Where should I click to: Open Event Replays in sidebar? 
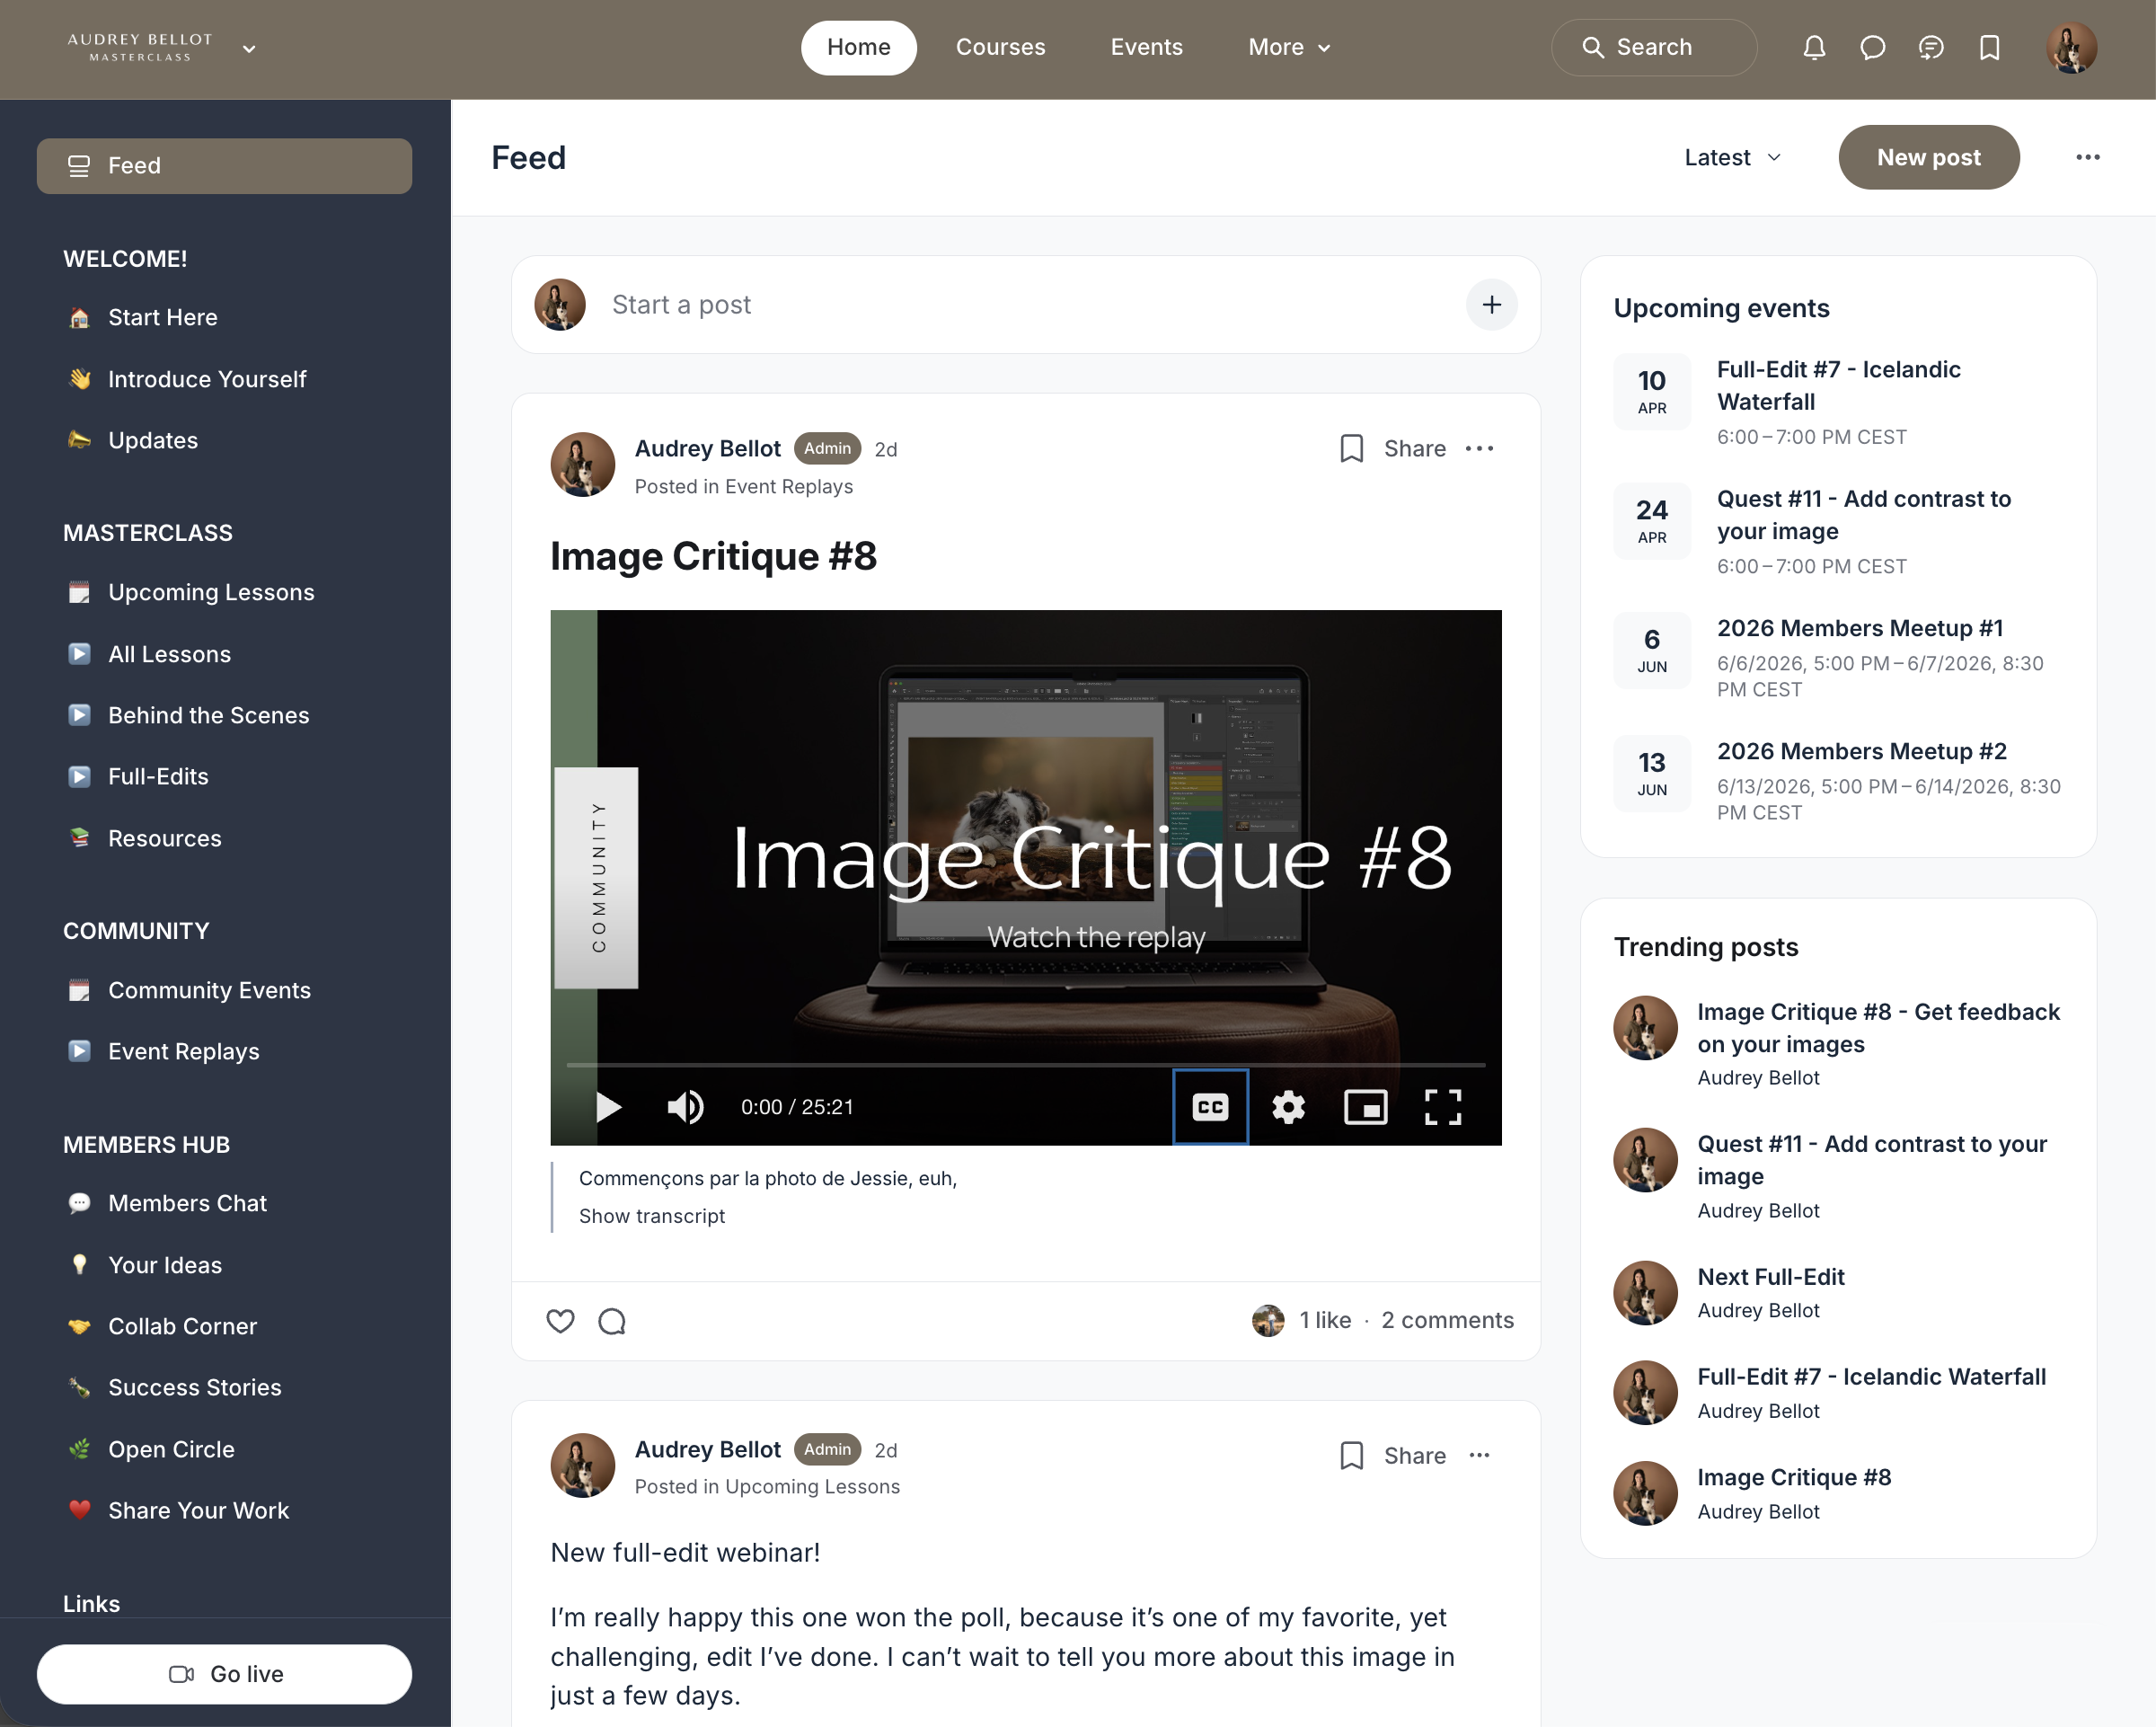pyautogui.click(x=183, y=1051)
